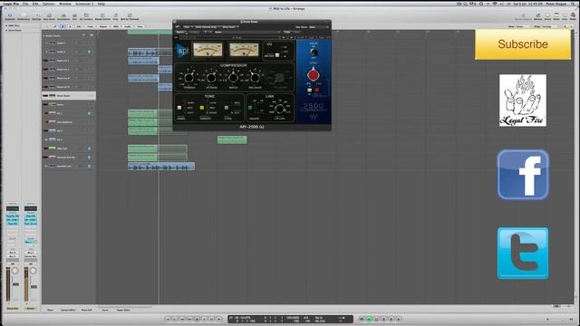Image resolution: width=580 pixels, height=326 pixels.
Task: Switch to the Piano Roll tab
Action: tap(87, 310)
